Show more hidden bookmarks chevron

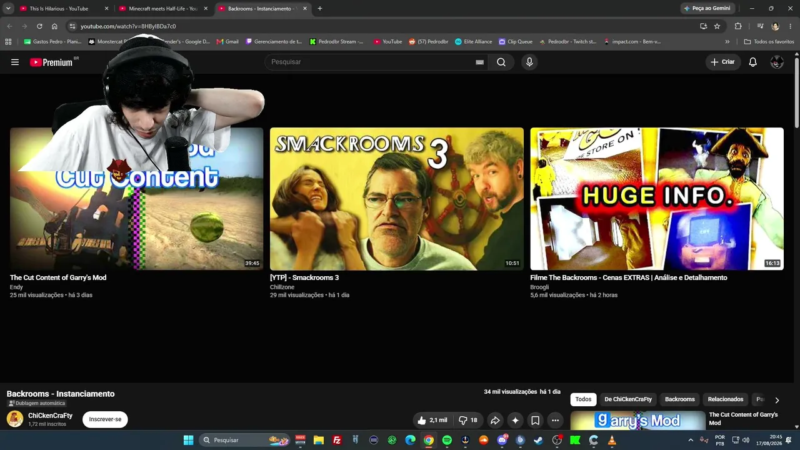point(727,42)
